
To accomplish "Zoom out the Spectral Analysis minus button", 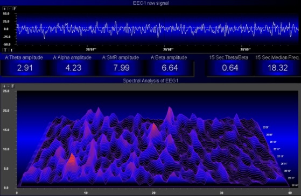I will [x=8, y=86].
